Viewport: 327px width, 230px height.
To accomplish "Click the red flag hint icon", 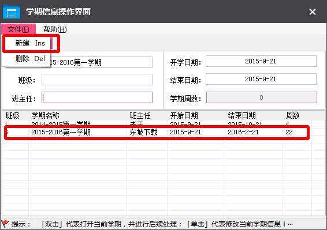I will (5, 224).
